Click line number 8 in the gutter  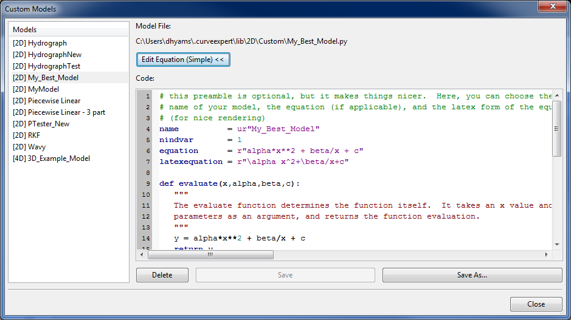click(148, 172)
